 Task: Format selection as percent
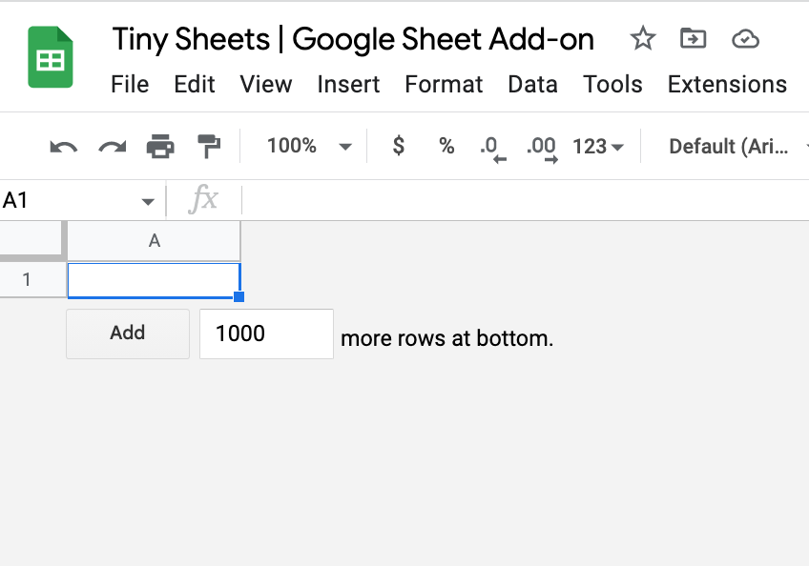coord(446,146)
